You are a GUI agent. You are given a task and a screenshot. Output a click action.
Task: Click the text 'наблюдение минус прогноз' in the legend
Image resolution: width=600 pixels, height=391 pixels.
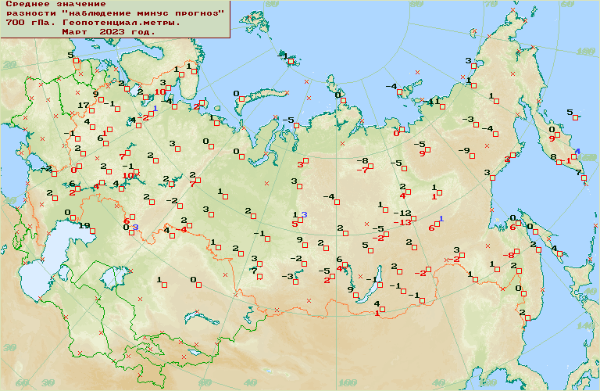click(x=143, y=13)
